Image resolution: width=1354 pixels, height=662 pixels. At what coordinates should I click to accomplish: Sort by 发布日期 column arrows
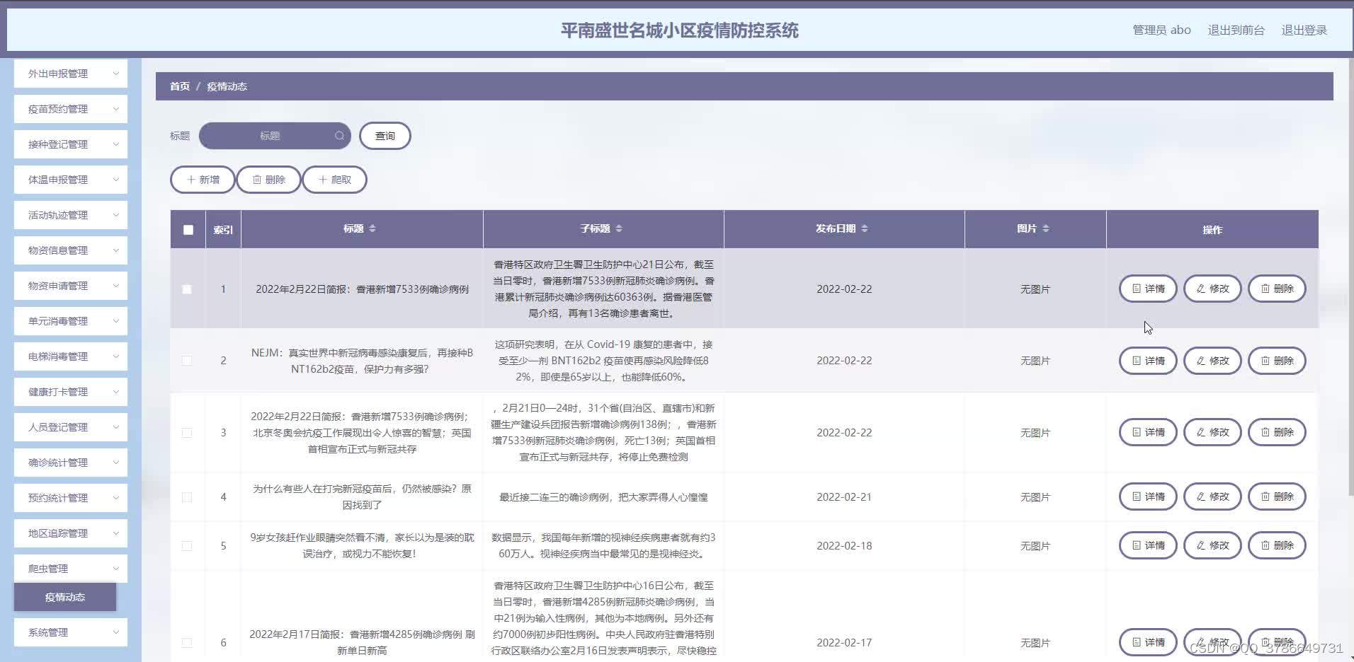[x=865, y=228]
